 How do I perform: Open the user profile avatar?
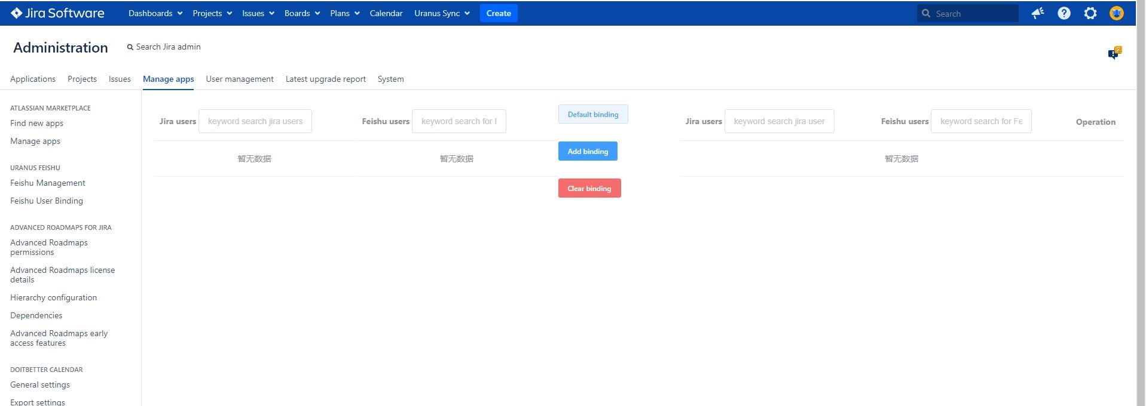pos(1117,13)
